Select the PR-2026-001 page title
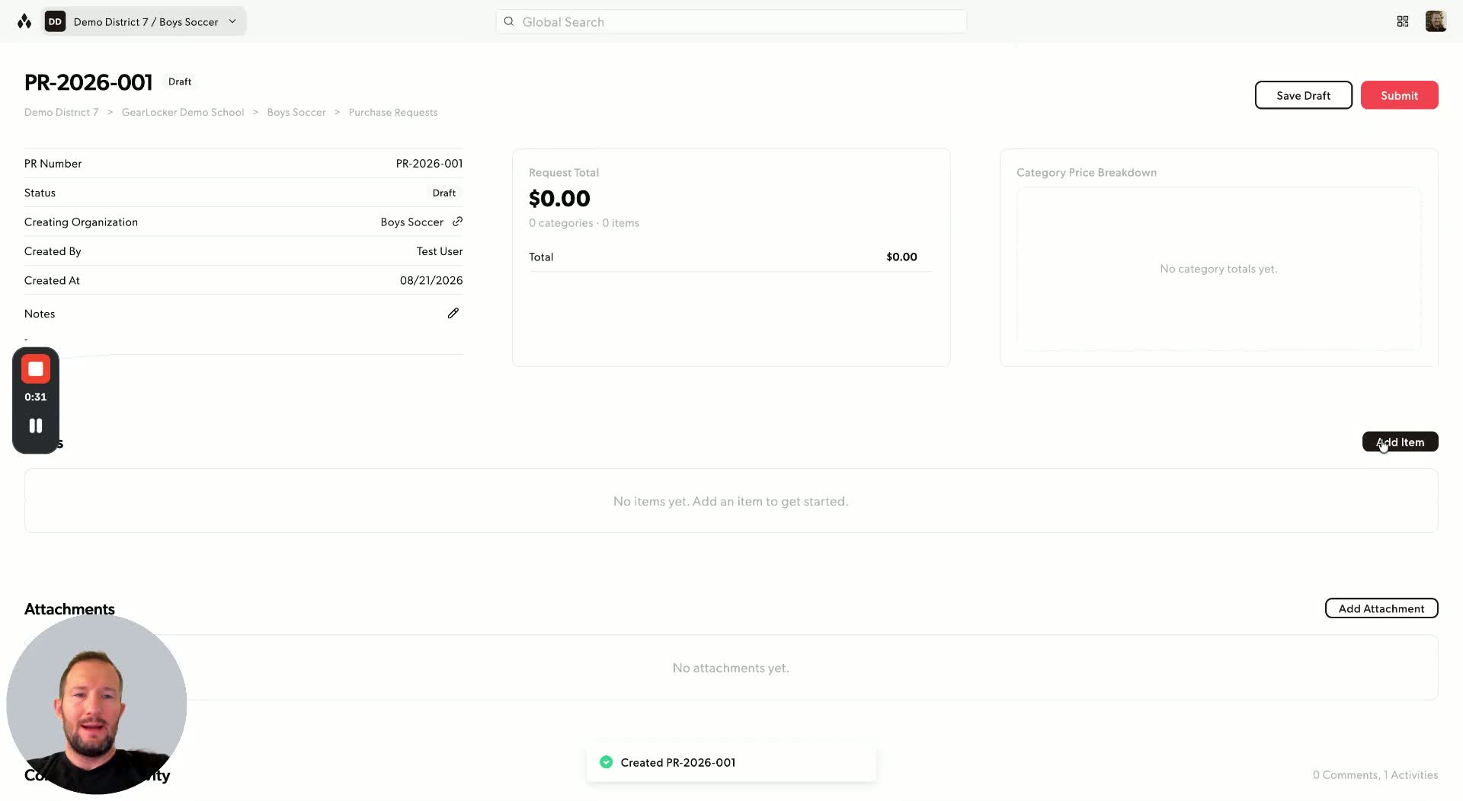Viewport: 1463px width, 801px height. click(88, 81)
